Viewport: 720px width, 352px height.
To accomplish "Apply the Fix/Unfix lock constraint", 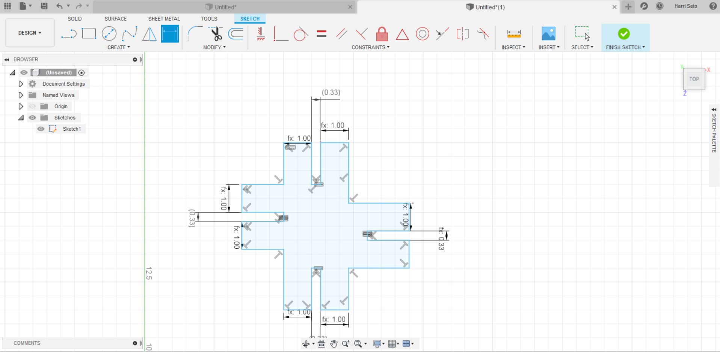I will click(x=382, y=34).
